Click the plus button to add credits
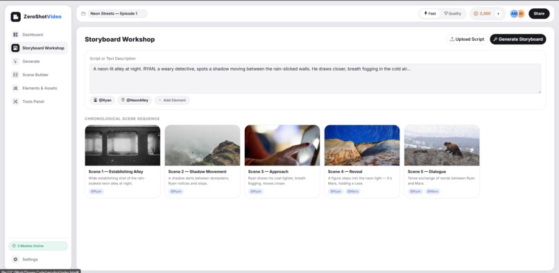This screenshot has width=559, height=273. click(499, 14)
